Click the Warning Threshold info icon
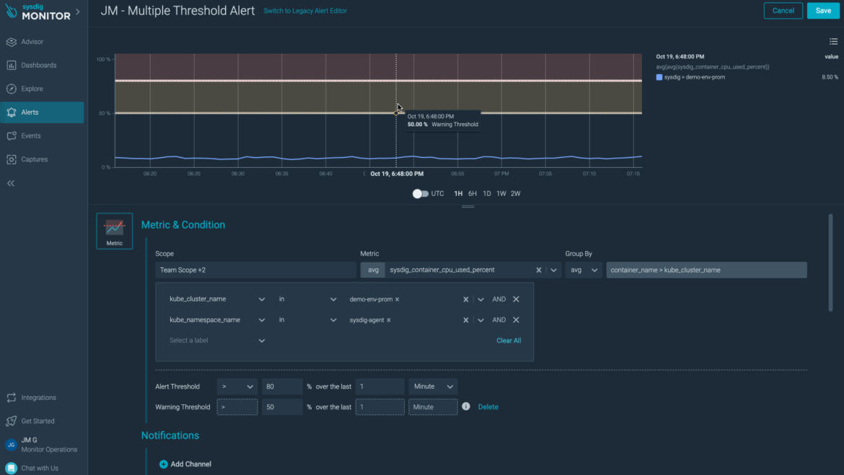Viewport: 844px width, 475px height. [x=465, y=407]
